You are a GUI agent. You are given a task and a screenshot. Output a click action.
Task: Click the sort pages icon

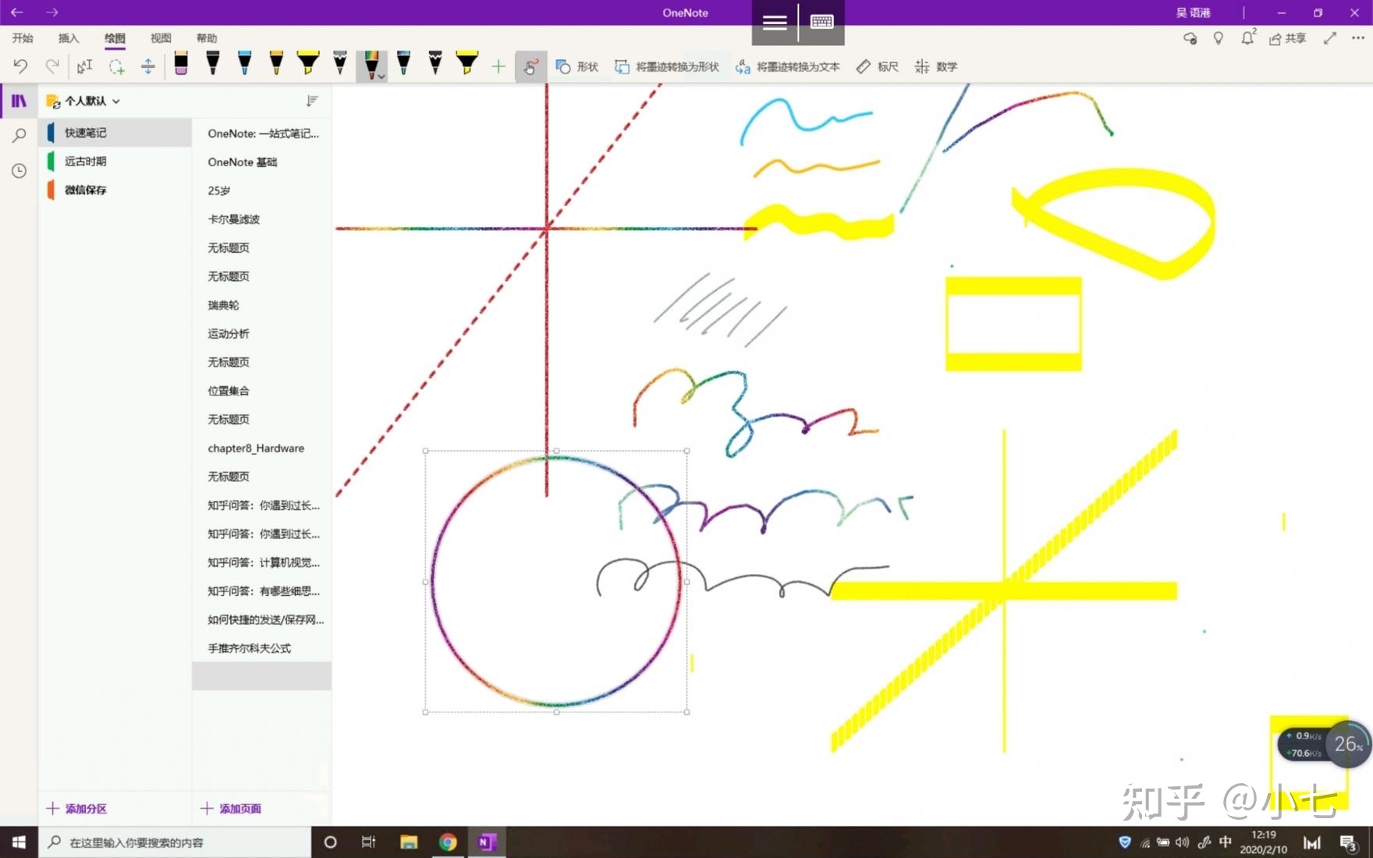pyautogui.click(x=312, y=101)
